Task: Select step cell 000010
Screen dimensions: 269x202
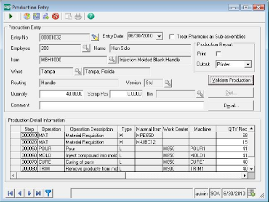Action: (x=29, y=136)
